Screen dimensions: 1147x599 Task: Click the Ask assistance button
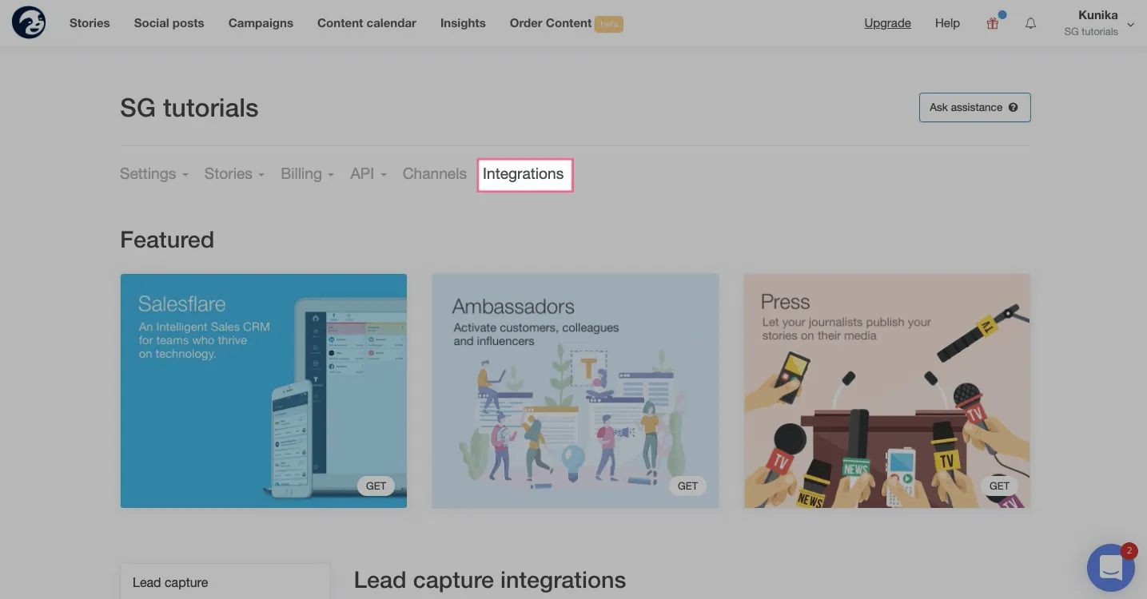[975, 108]
